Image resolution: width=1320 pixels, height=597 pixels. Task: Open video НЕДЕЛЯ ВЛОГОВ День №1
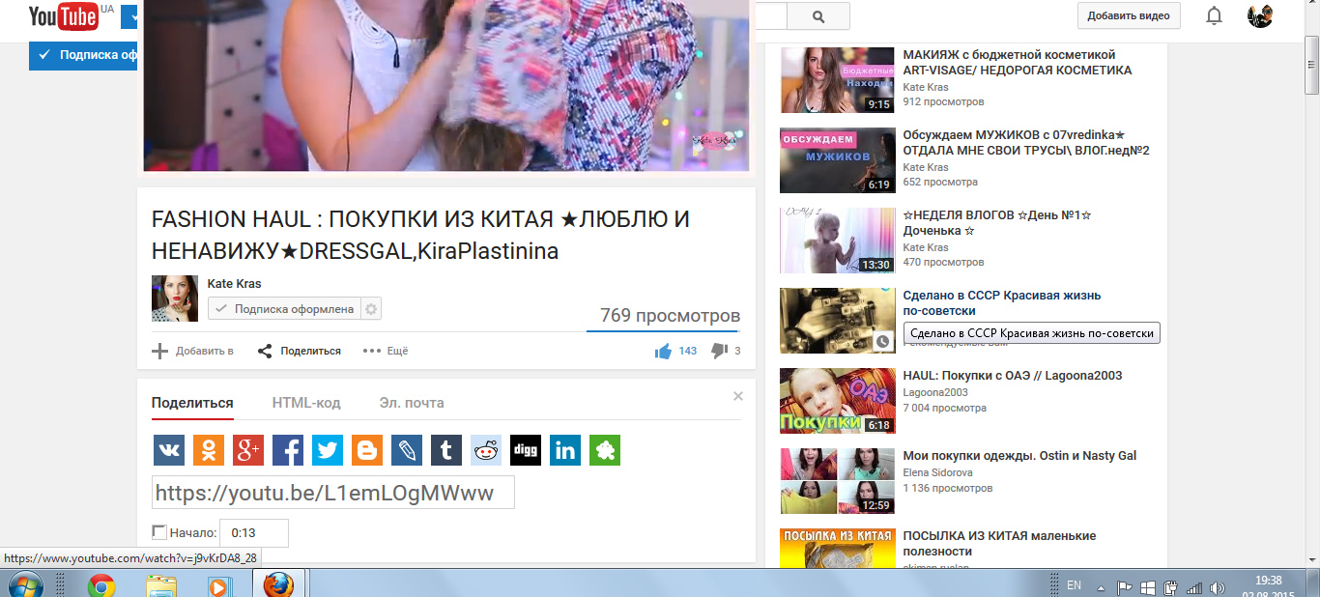tap(997, 223)
